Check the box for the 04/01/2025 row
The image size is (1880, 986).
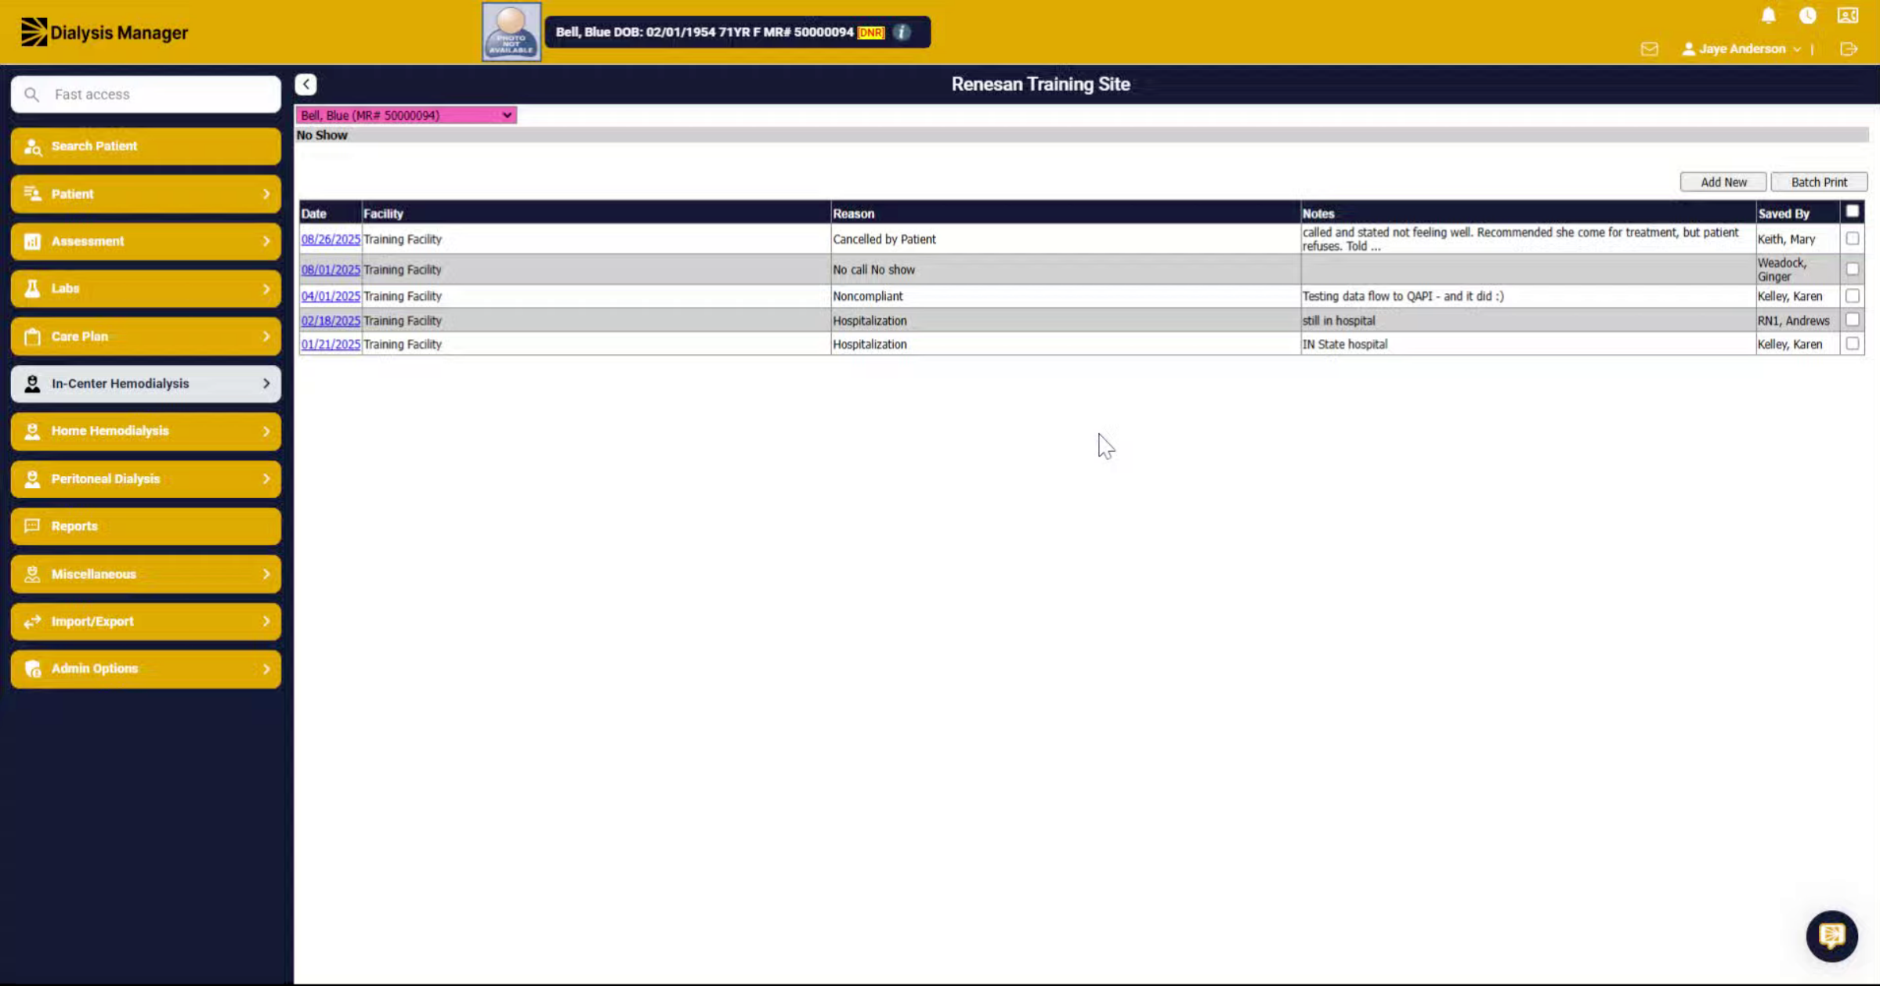click(1852, 296)
